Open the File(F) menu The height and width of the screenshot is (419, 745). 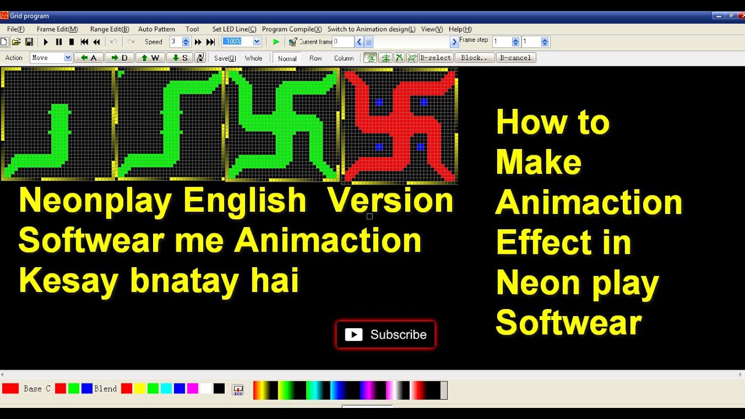[16, 29]
